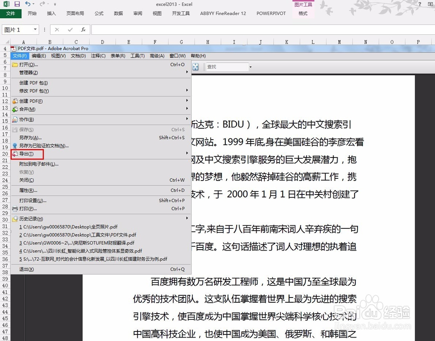Image resolution: width=435 pixels, height=341 pixels.
Task: Choose 退出(X) menu entry
Action: 101,269
